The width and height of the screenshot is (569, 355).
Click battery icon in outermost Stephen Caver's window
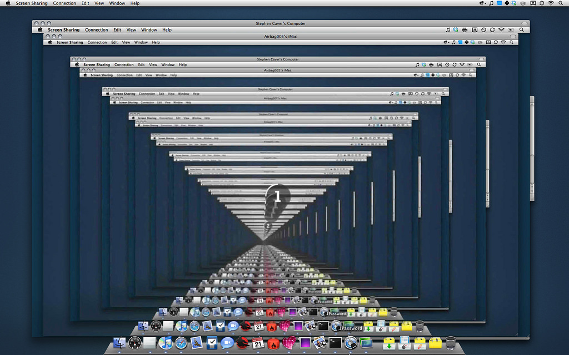[511, 30]
